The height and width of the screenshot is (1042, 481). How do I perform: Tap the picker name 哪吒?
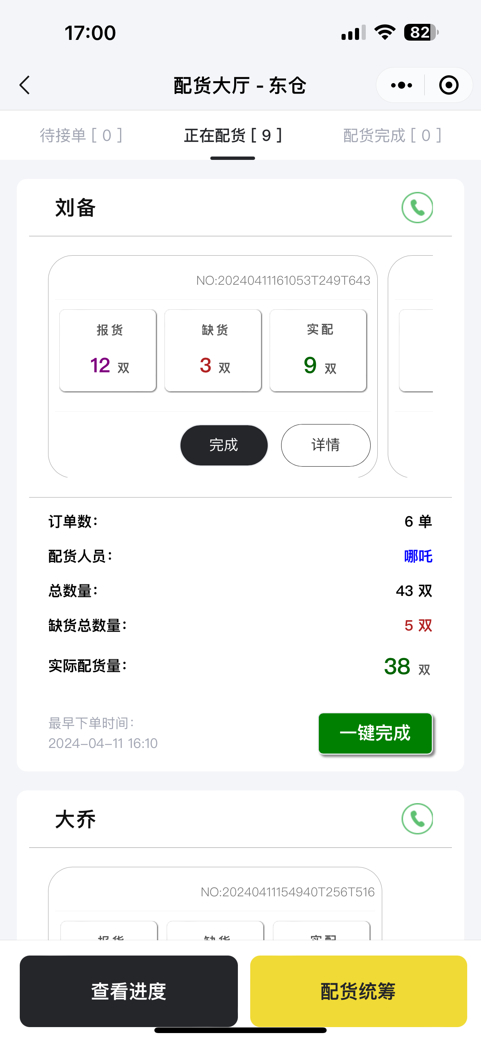pos(418,556)
